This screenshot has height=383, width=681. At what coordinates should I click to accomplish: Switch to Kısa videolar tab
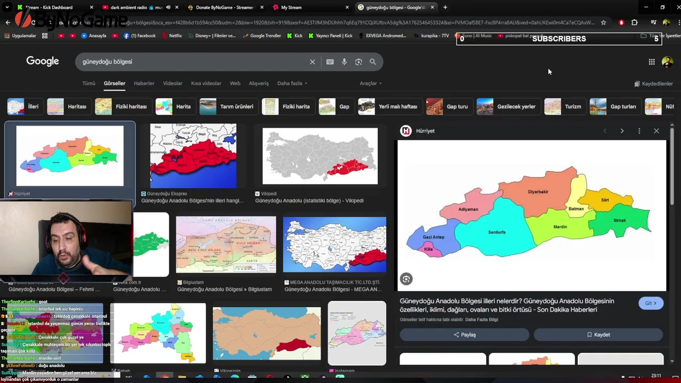206,84
